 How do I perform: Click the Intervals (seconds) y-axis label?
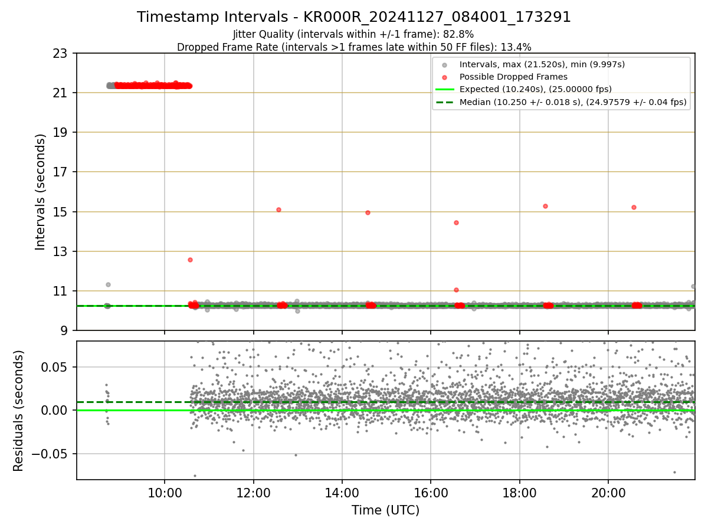tap(40, 192)
